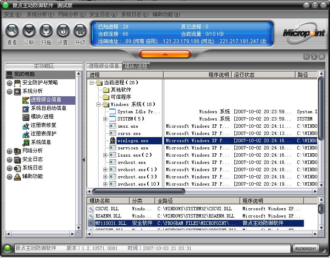The image size is (330, 258).
Task: Click the second panel window icon above the tabs
Action: (x=314, y=57)
